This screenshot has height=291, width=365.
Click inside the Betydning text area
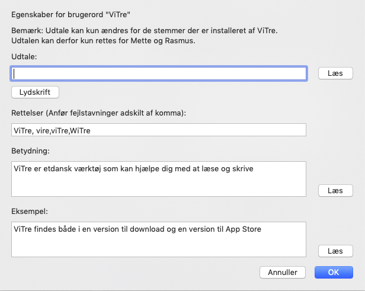[x=159, y=179]
